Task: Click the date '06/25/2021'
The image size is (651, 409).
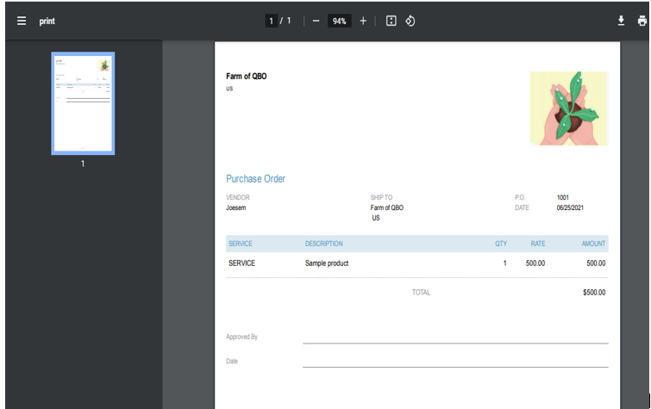Action: pos(570,208)
